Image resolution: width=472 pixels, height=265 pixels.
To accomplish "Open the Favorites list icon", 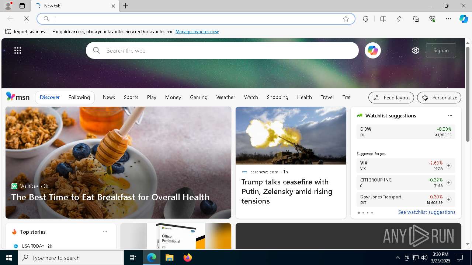I will click(400, 19).
